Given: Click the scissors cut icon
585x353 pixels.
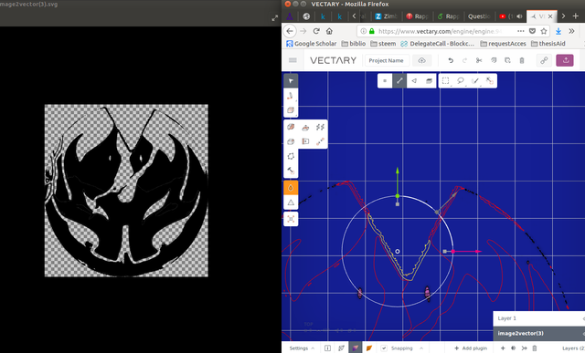Looking at the screenshot, I should pos(479,60).
